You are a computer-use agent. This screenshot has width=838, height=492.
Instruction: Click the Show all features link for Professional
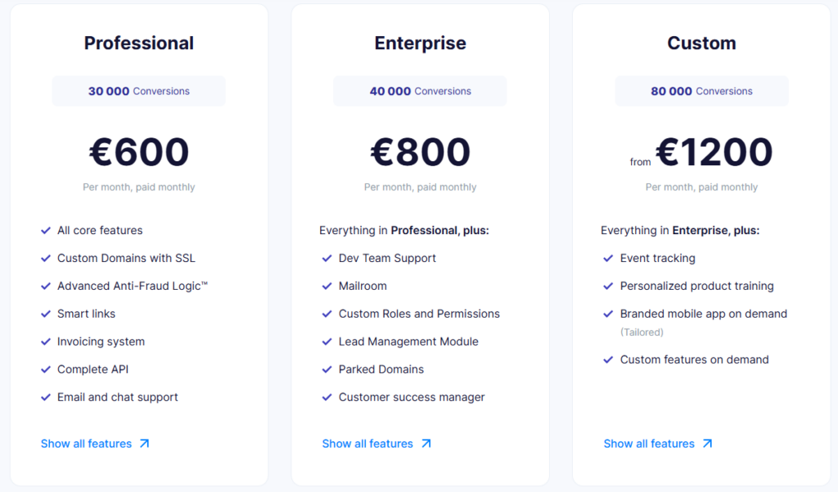88,443
